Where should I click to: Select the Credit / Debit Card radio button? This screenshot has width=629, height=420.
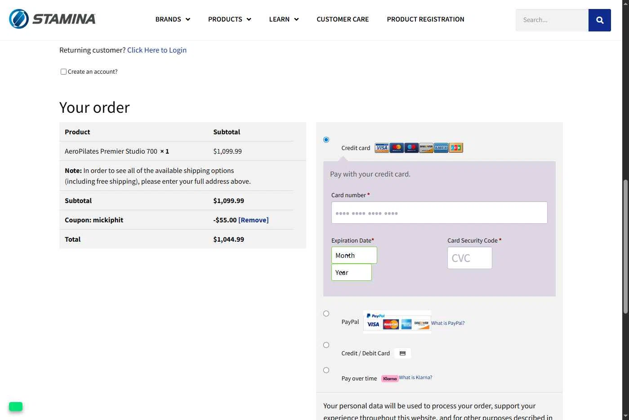[x=326, y=345]
